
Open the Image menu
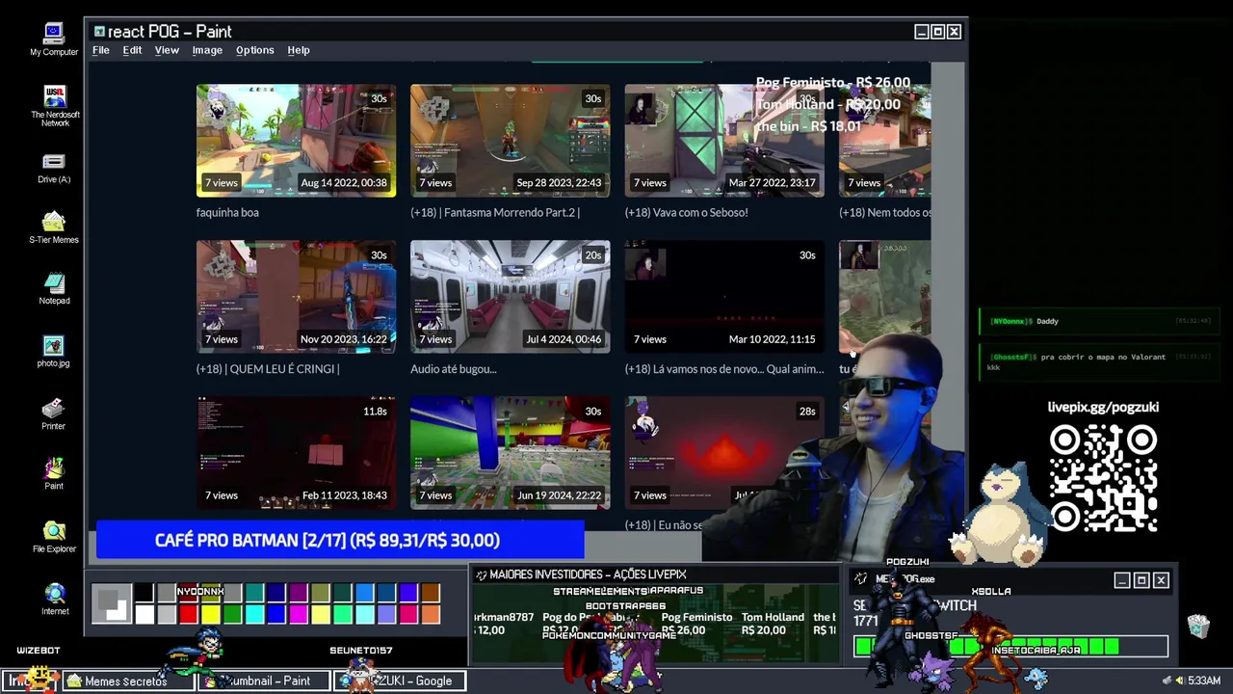click(207, 50)
